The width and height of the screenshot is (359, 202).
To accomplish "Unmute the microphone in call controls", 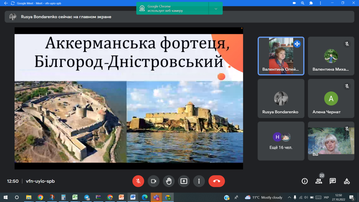I will tap(138, 181).
